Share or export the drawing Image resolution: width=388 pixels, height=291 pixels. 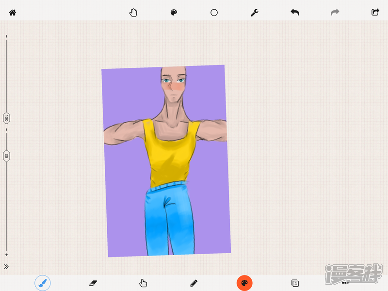click(x=375, y=13)
